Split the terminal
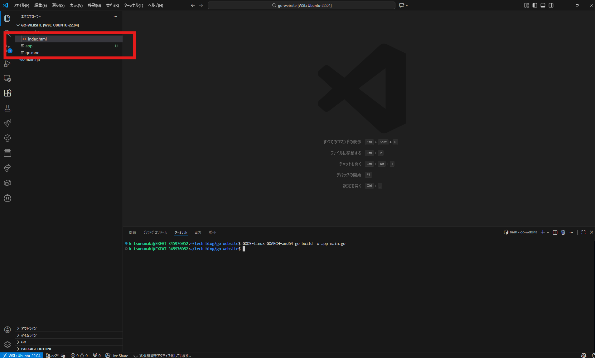The height and width of the screenshot is (358, 595). (555, 232)
